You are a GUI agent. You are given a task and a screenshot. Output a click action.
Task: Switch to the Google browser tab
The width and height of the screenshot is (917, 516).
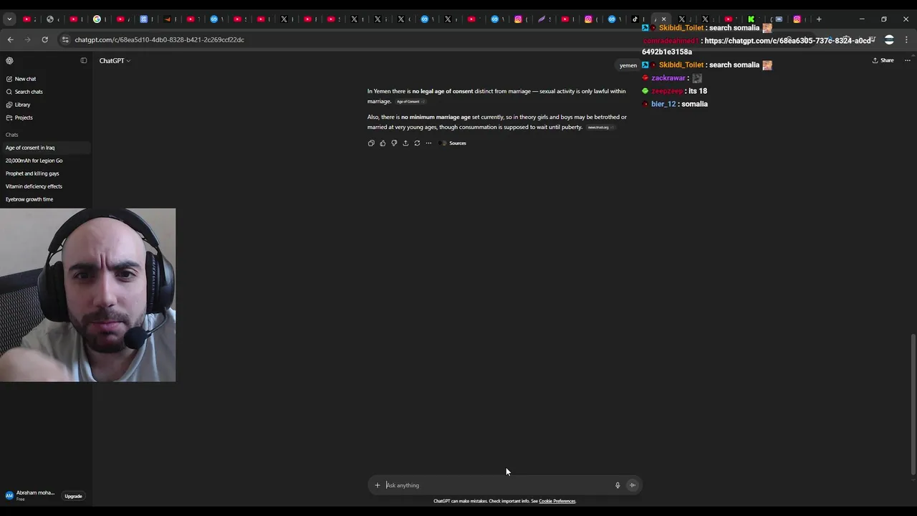click(100, 19)
